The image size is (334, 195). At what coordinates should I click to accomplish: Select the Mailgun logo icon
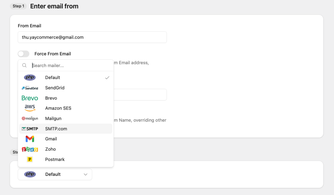30,118
